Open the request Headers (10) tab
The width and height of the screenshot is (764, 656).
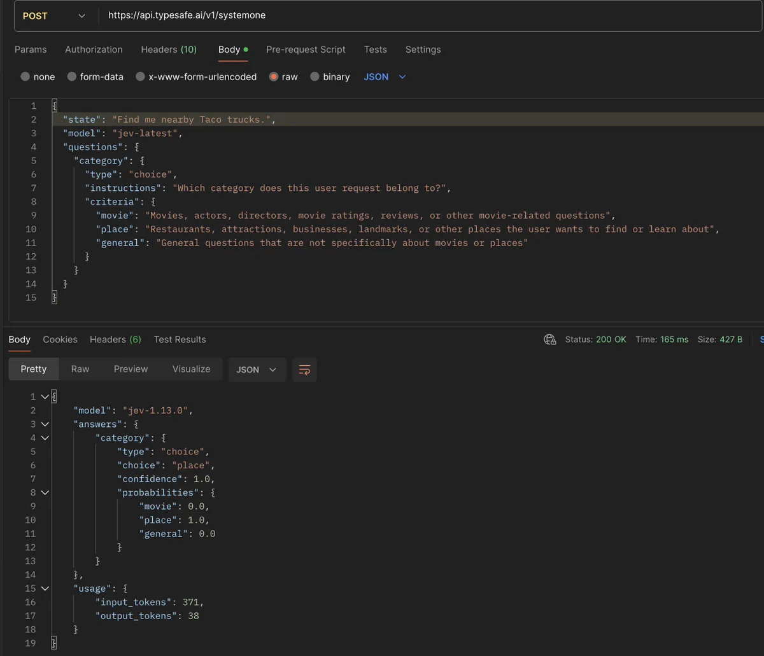(169, 50)
